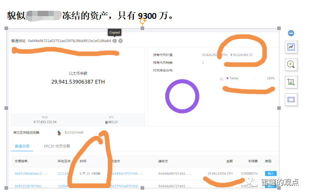Click the picture's top-center resize handle
This screenshot has height=196, width=309.
point(142,28)
